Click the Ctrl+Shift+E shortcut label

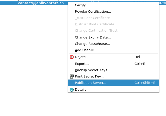point(145,83)
